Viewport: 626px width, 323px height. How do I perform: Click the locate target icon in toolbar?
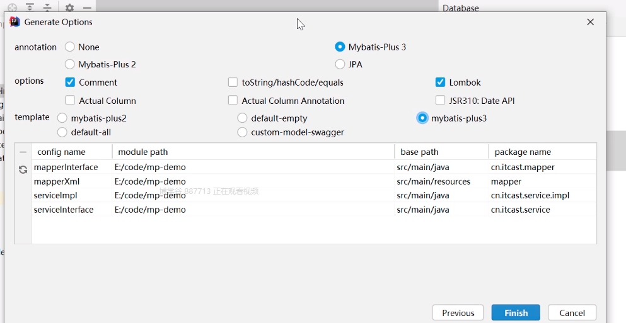(x=12, y=8)
